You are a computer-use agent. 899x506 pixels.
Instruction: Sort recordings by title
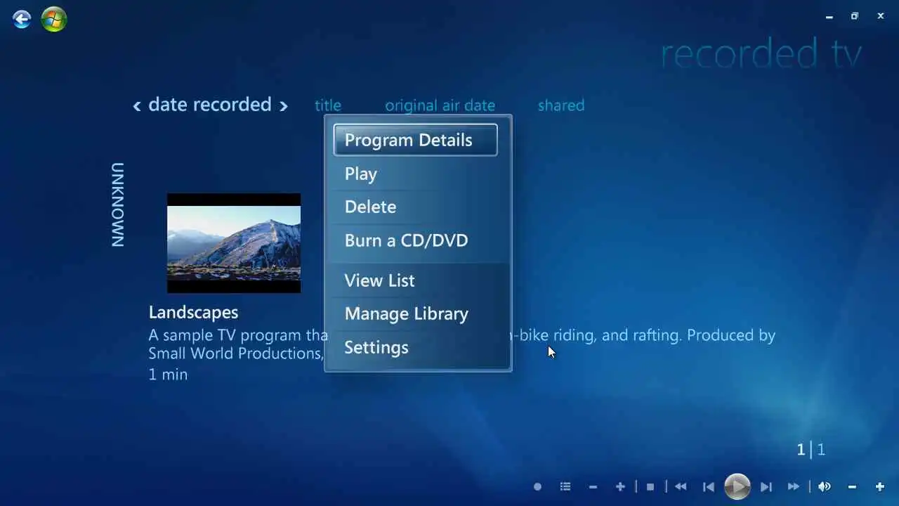click(328, 105)
